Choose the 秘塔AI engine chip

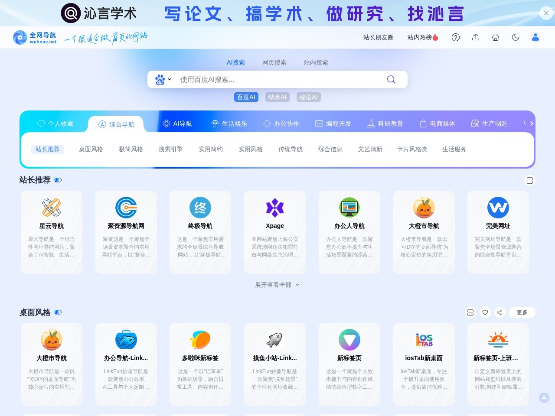pos(309,97)
